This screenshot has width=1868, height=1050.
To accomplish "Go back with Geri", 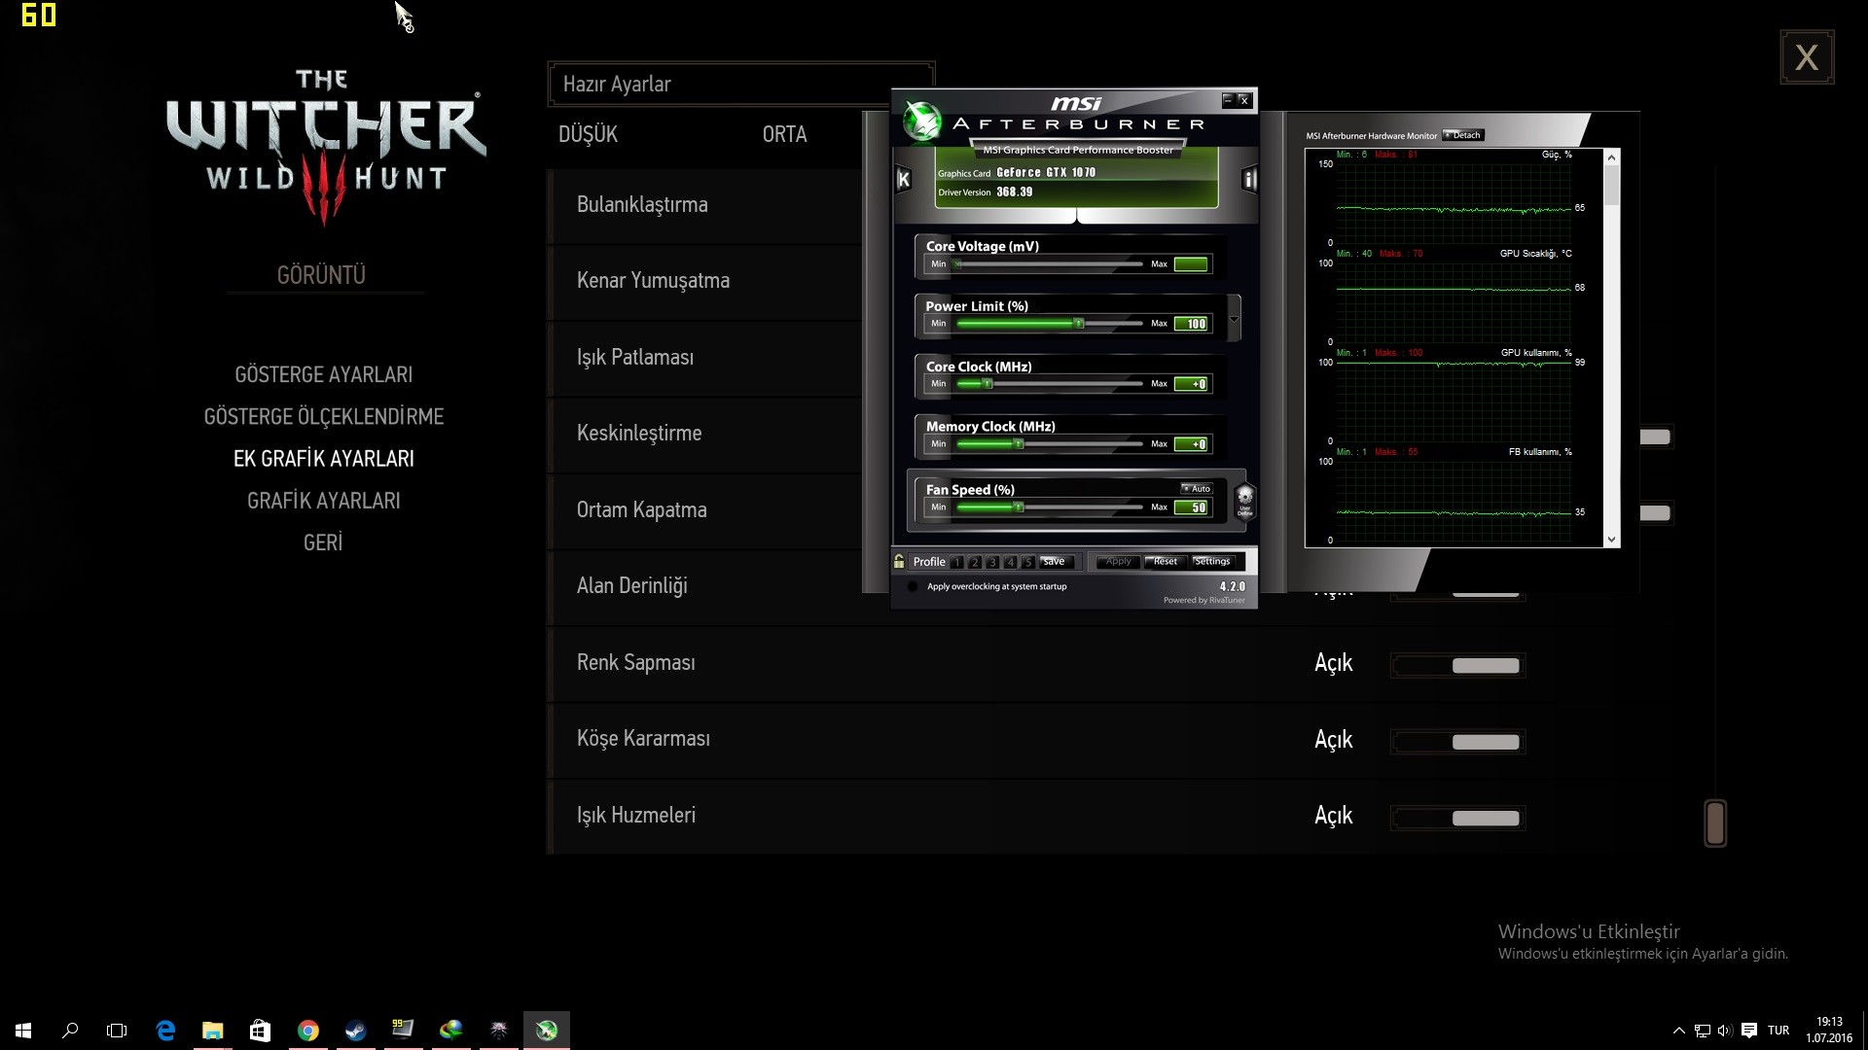I will [323, 542].
